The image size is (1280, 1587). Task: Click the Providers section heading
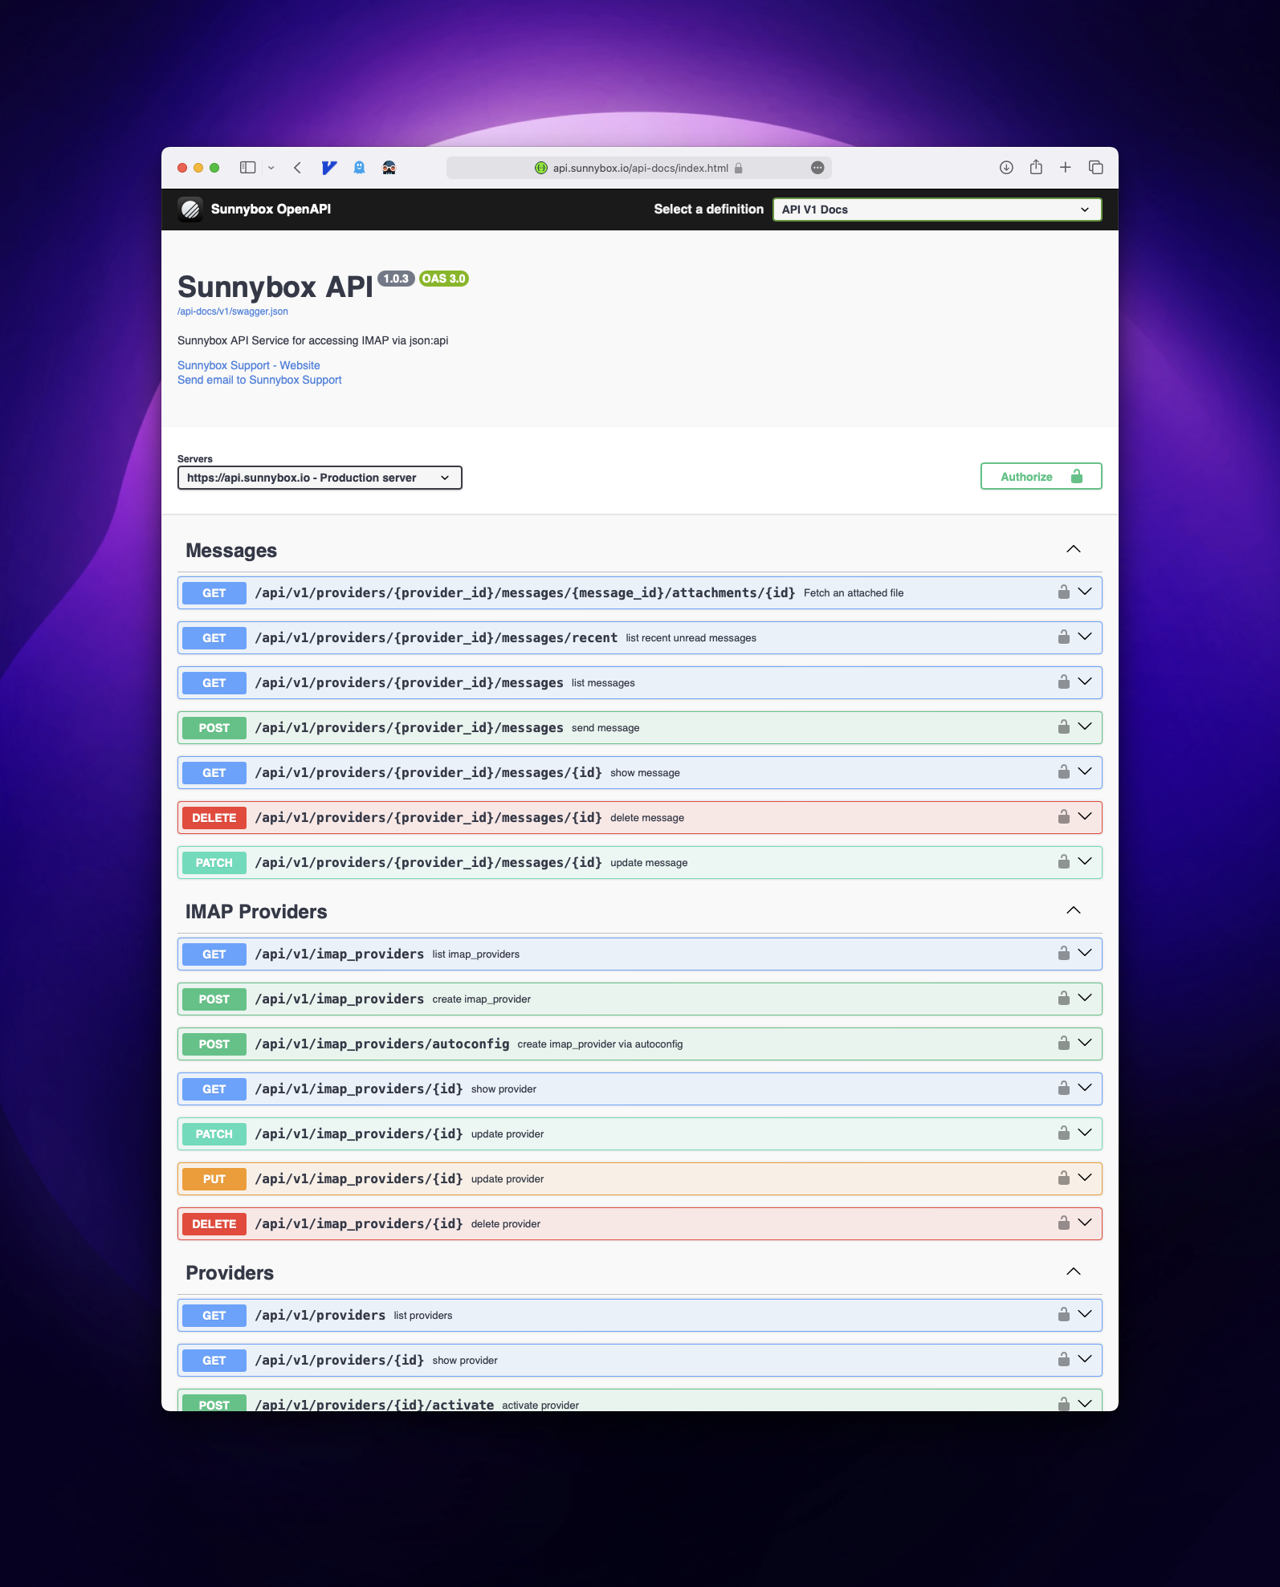tap(230, 1272)
